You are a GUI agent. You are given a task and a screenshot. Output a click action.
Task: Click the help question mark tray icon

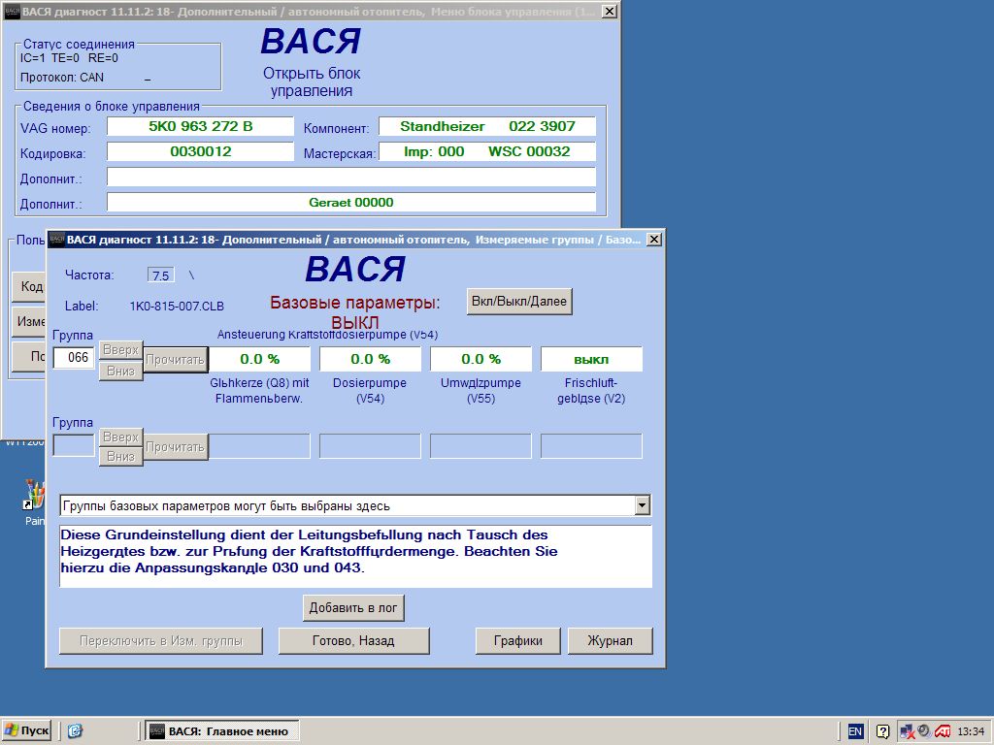[883, 731]
